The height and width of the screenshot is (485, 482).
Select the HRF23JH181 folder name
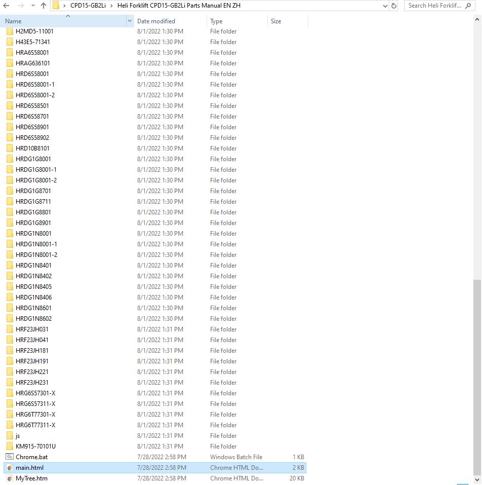32,351
